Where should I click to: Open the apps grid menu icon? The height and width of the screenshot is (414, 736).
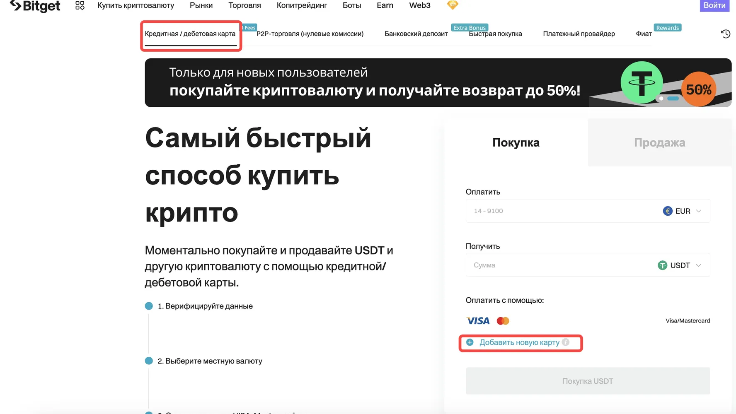point(79,5)
